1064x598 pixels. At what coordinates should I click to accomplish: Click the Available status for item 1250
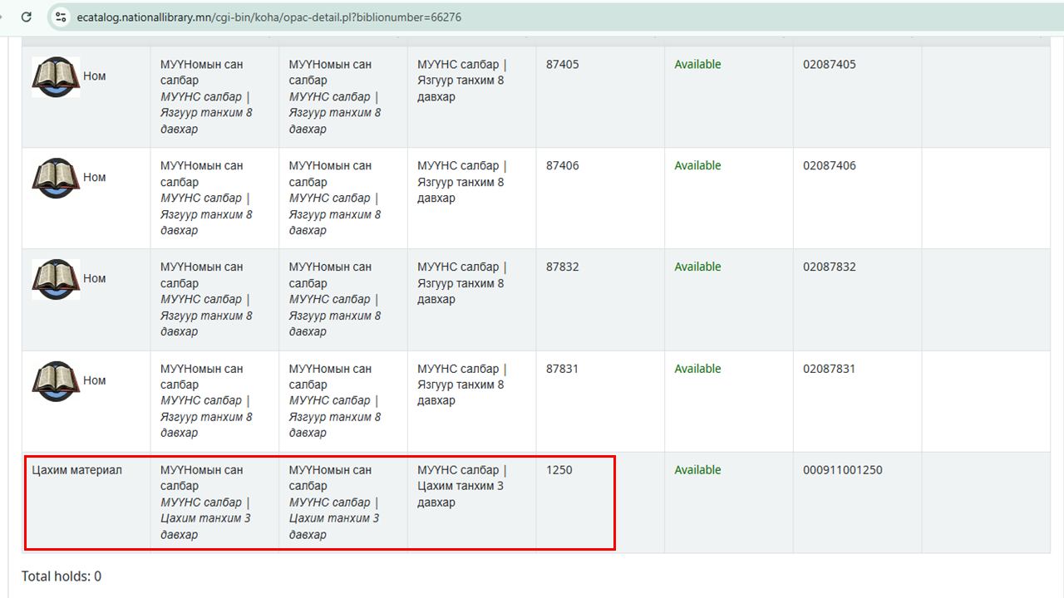[697, 470]
